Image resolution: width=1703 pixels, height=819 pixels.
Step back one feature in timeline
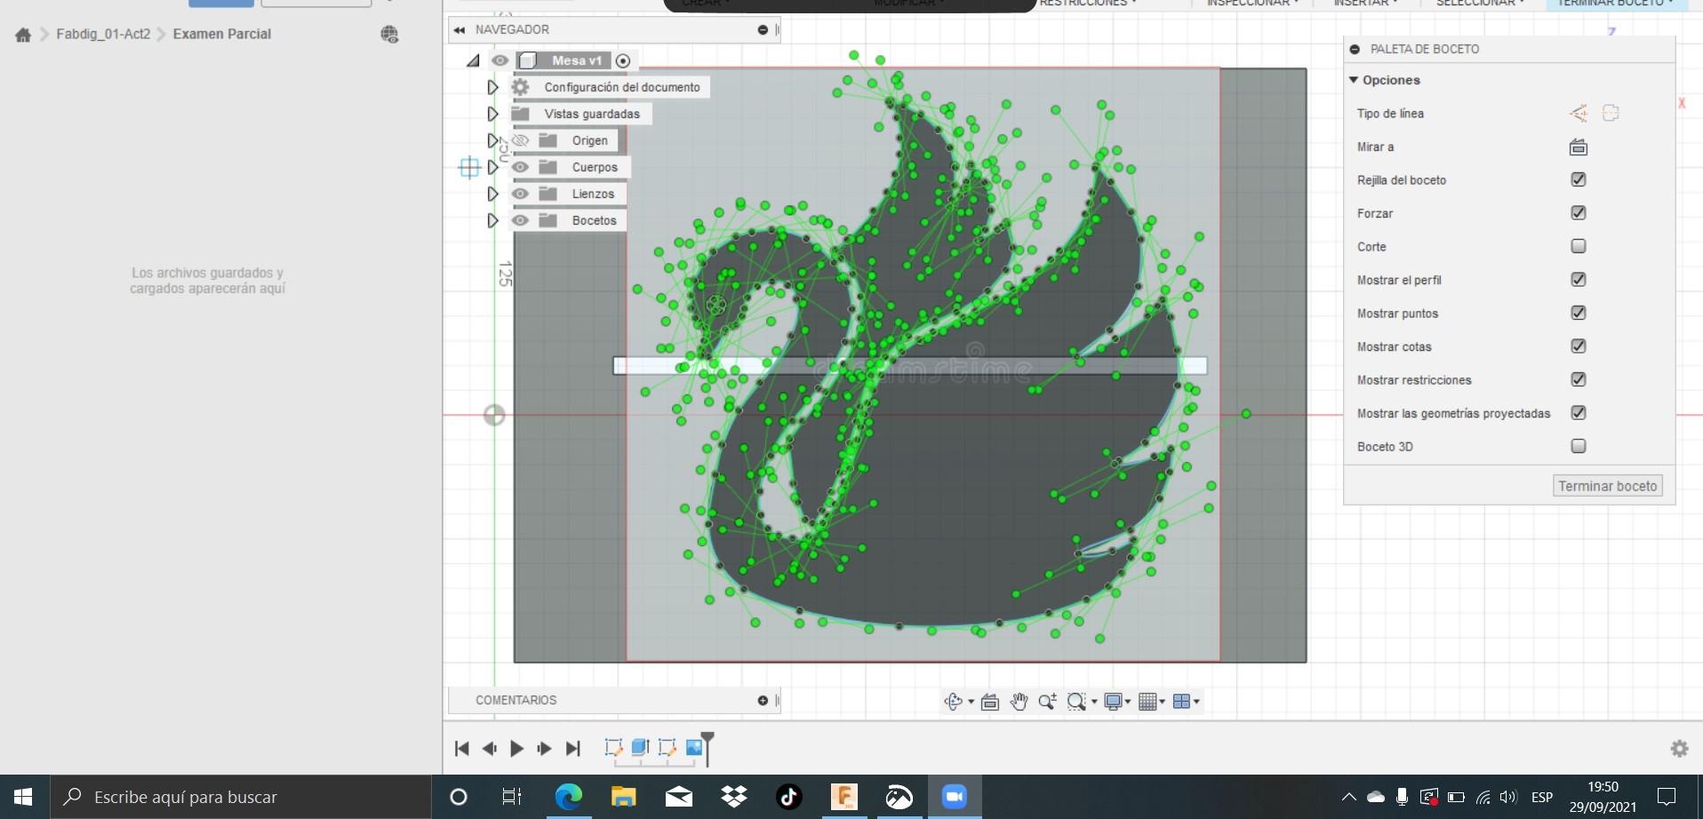(489, 749)
